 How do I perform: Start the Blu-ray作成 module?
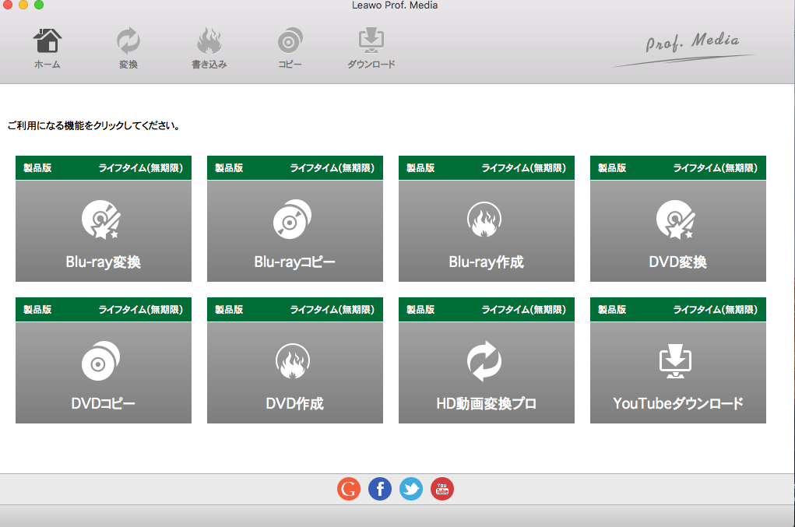pyautogui.click(x=487, y=231)
